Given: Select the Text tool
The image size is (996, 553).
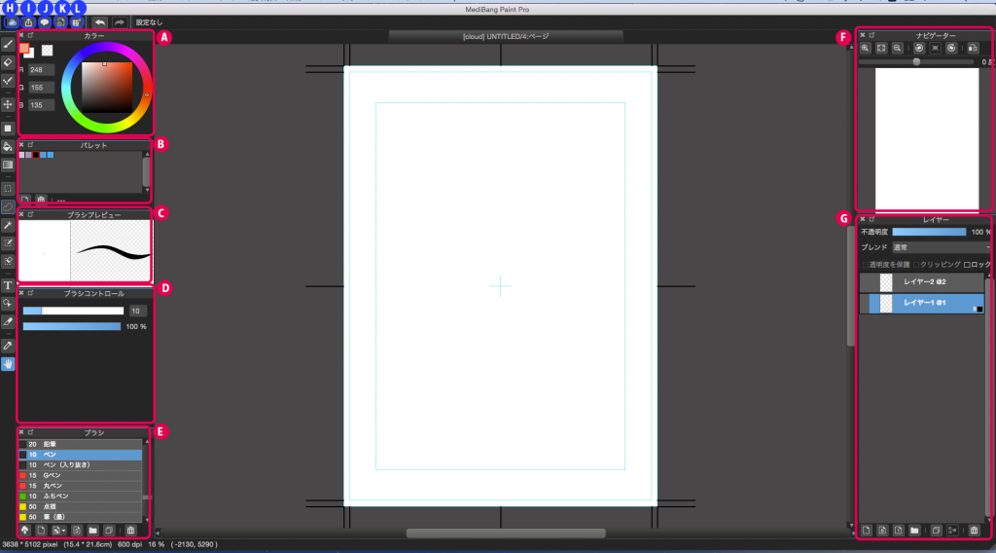Looking at the screenshot, I should point(8,285).
